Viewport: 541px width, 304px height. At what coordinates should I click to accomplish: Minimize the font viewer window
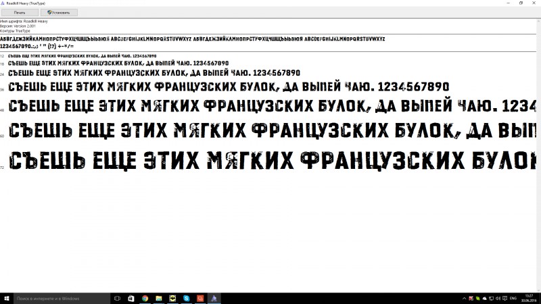(x=509, y=3)
